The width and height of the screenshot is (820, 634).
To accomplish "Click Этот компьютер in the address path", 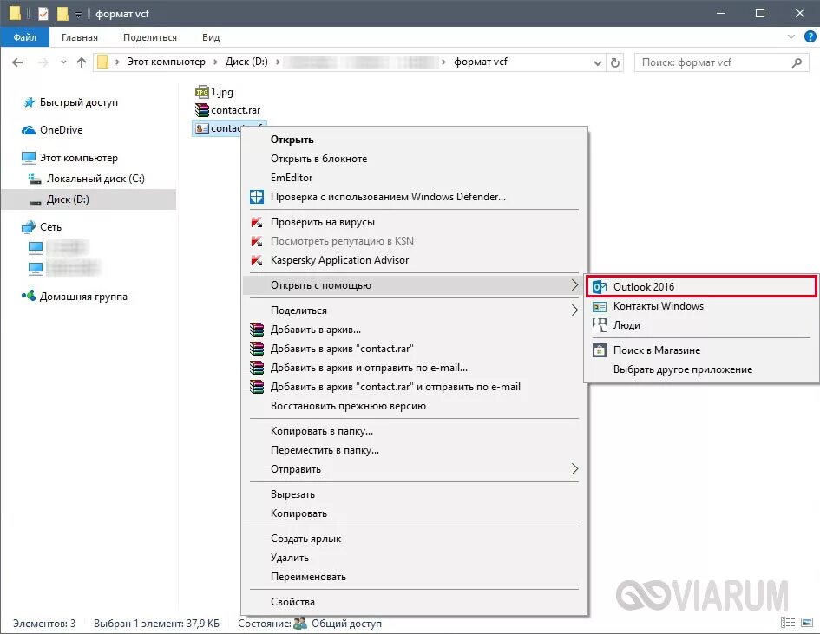I will tap(167, 62).
